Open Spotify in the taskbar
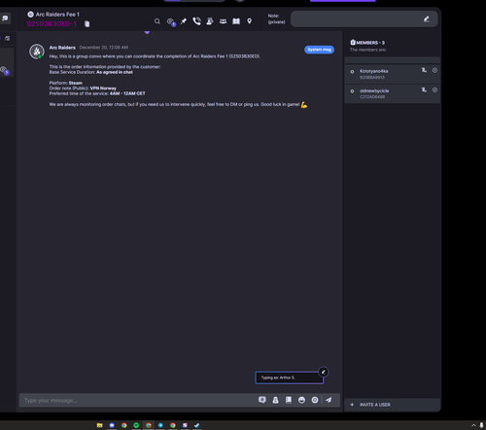The width and height of the screenshot is (486, 430). click(x=136, y=425)
